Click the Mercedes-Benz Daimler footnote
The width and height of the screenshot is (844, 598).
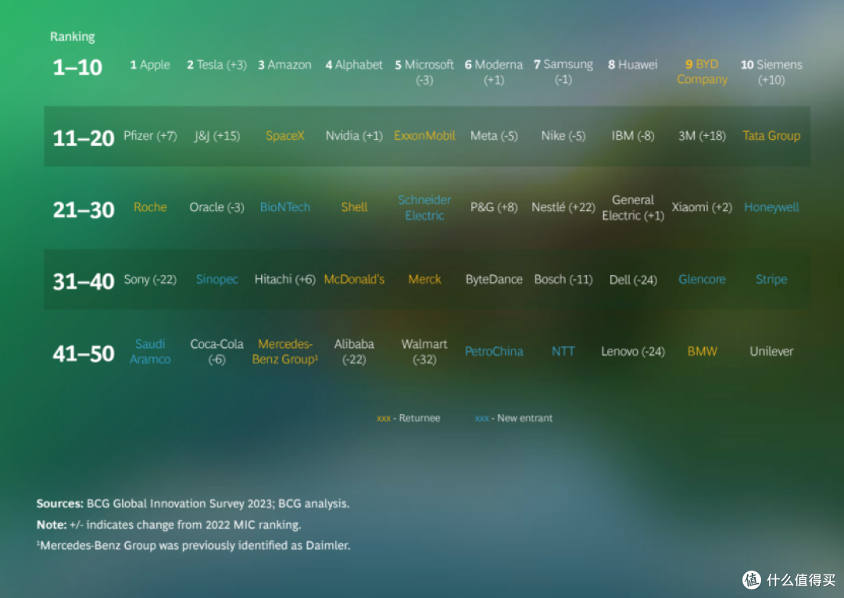coord(193,546)
